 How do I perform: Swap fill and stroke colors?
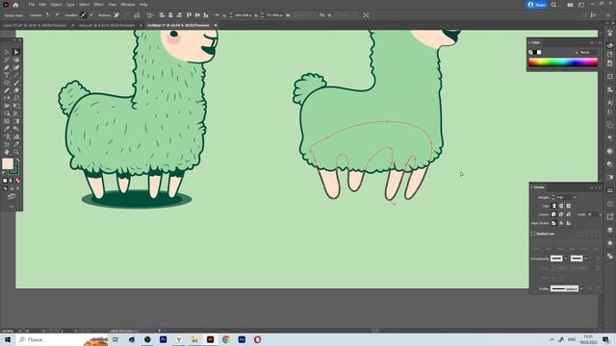click(18, 161)
